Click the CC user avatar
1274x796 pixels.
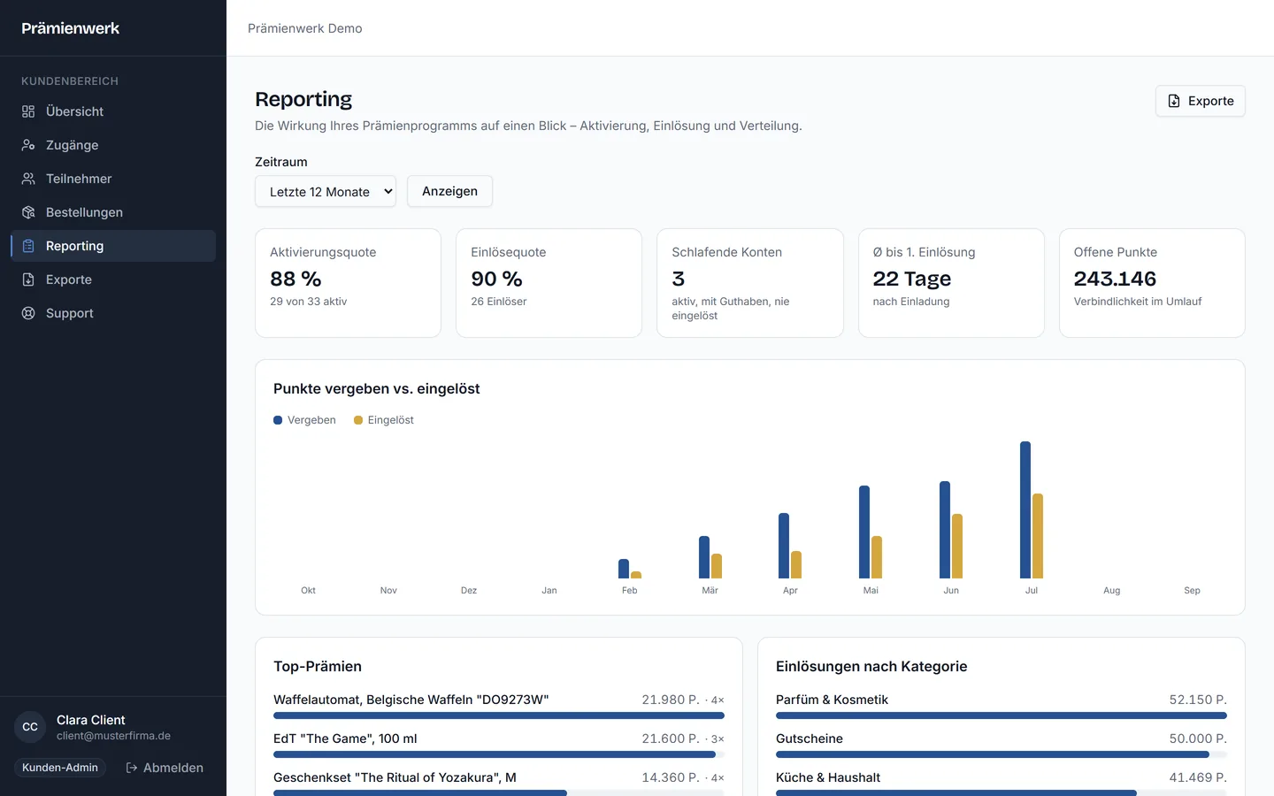click(30, 727)
